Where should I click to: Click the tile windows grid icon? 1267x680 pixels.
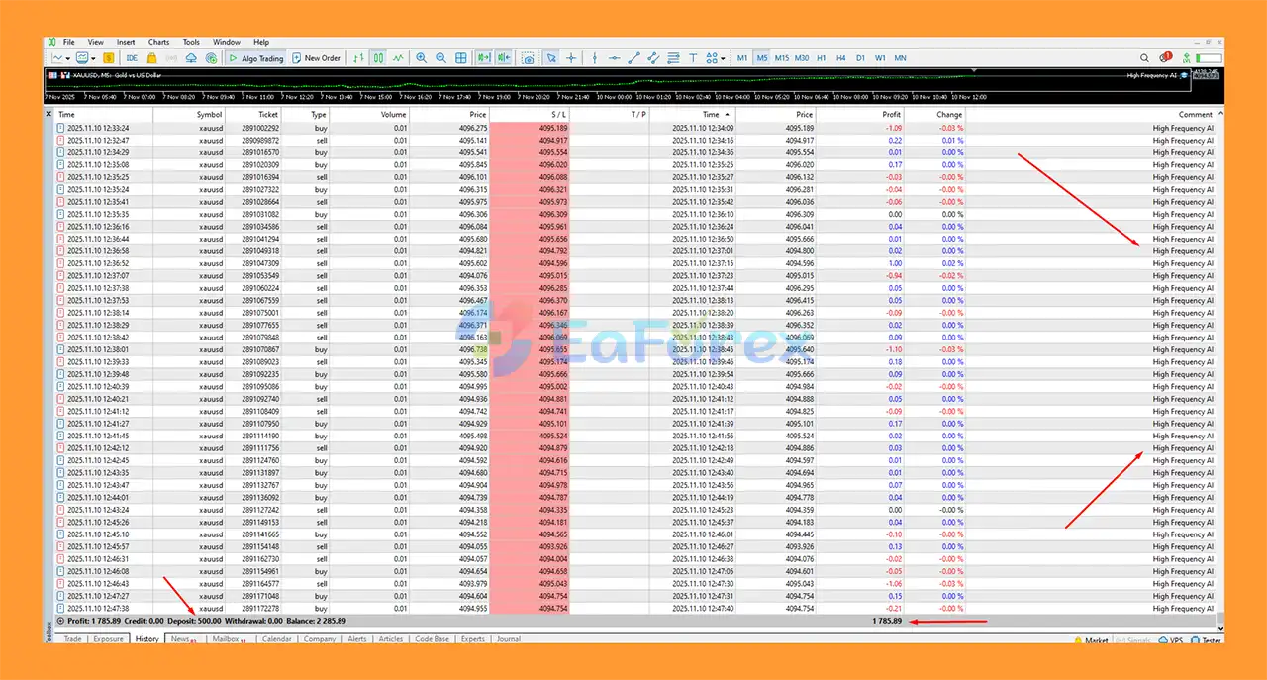coord(461,58)
